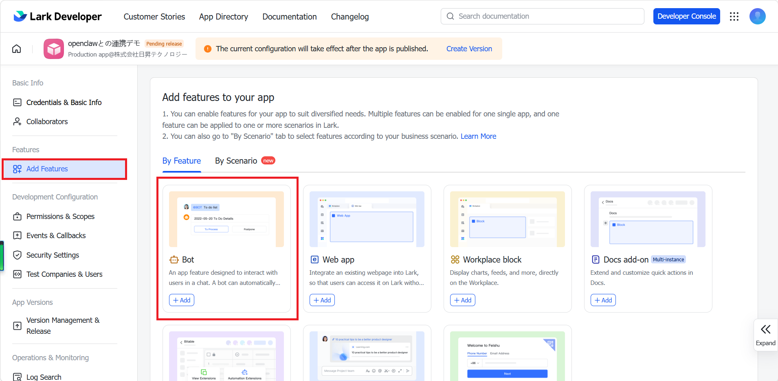Click the Bot feature preview thumbnail
Viewport: 778px width, 381px height.
[226, 219]
